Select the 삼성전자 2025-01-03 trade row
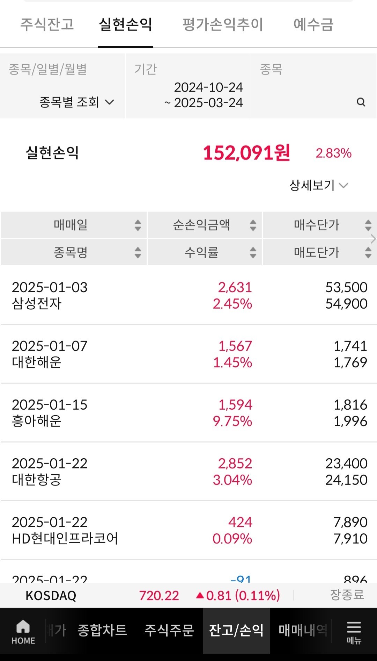Image resolution: width=377 pixels, height=661 pixels. pos(188,295)
